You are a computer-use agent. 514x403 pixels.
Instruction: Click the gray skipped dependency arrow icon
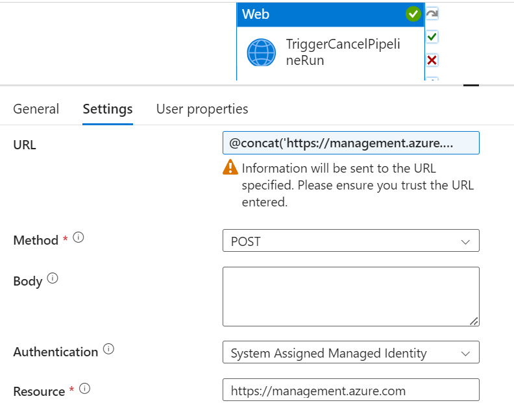tap(432, 14)
